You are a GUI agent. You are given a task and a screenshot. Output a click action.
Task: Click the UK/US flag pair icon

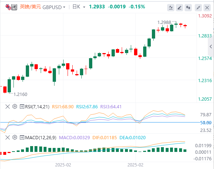coord(8,7)
